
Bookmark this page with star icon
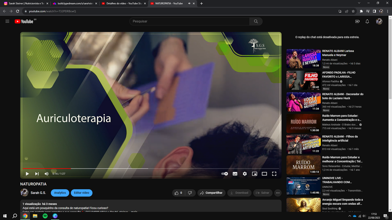tap(353, 11)
